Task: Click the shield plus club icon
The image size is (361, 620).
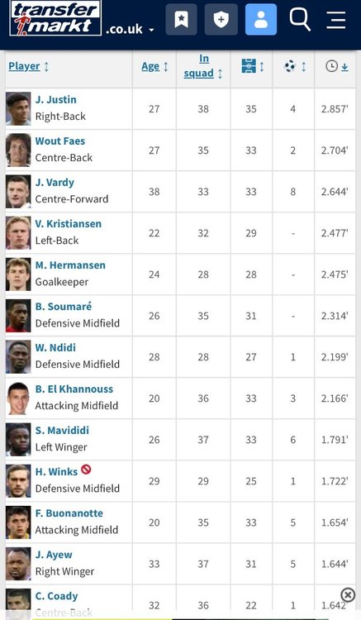Action: [x=221, y=19]
